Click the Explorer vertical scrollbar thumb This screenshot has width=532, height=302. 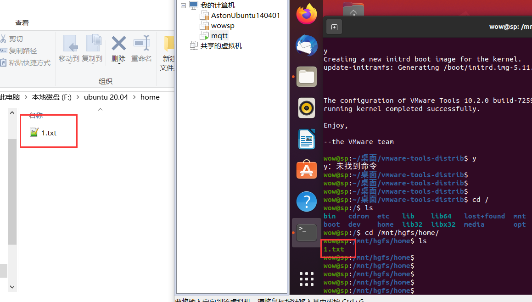click(x=12, y=192)
